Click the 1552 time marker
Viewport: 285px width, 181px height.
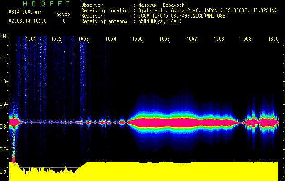pyautogui.click(x=56, y=39)
